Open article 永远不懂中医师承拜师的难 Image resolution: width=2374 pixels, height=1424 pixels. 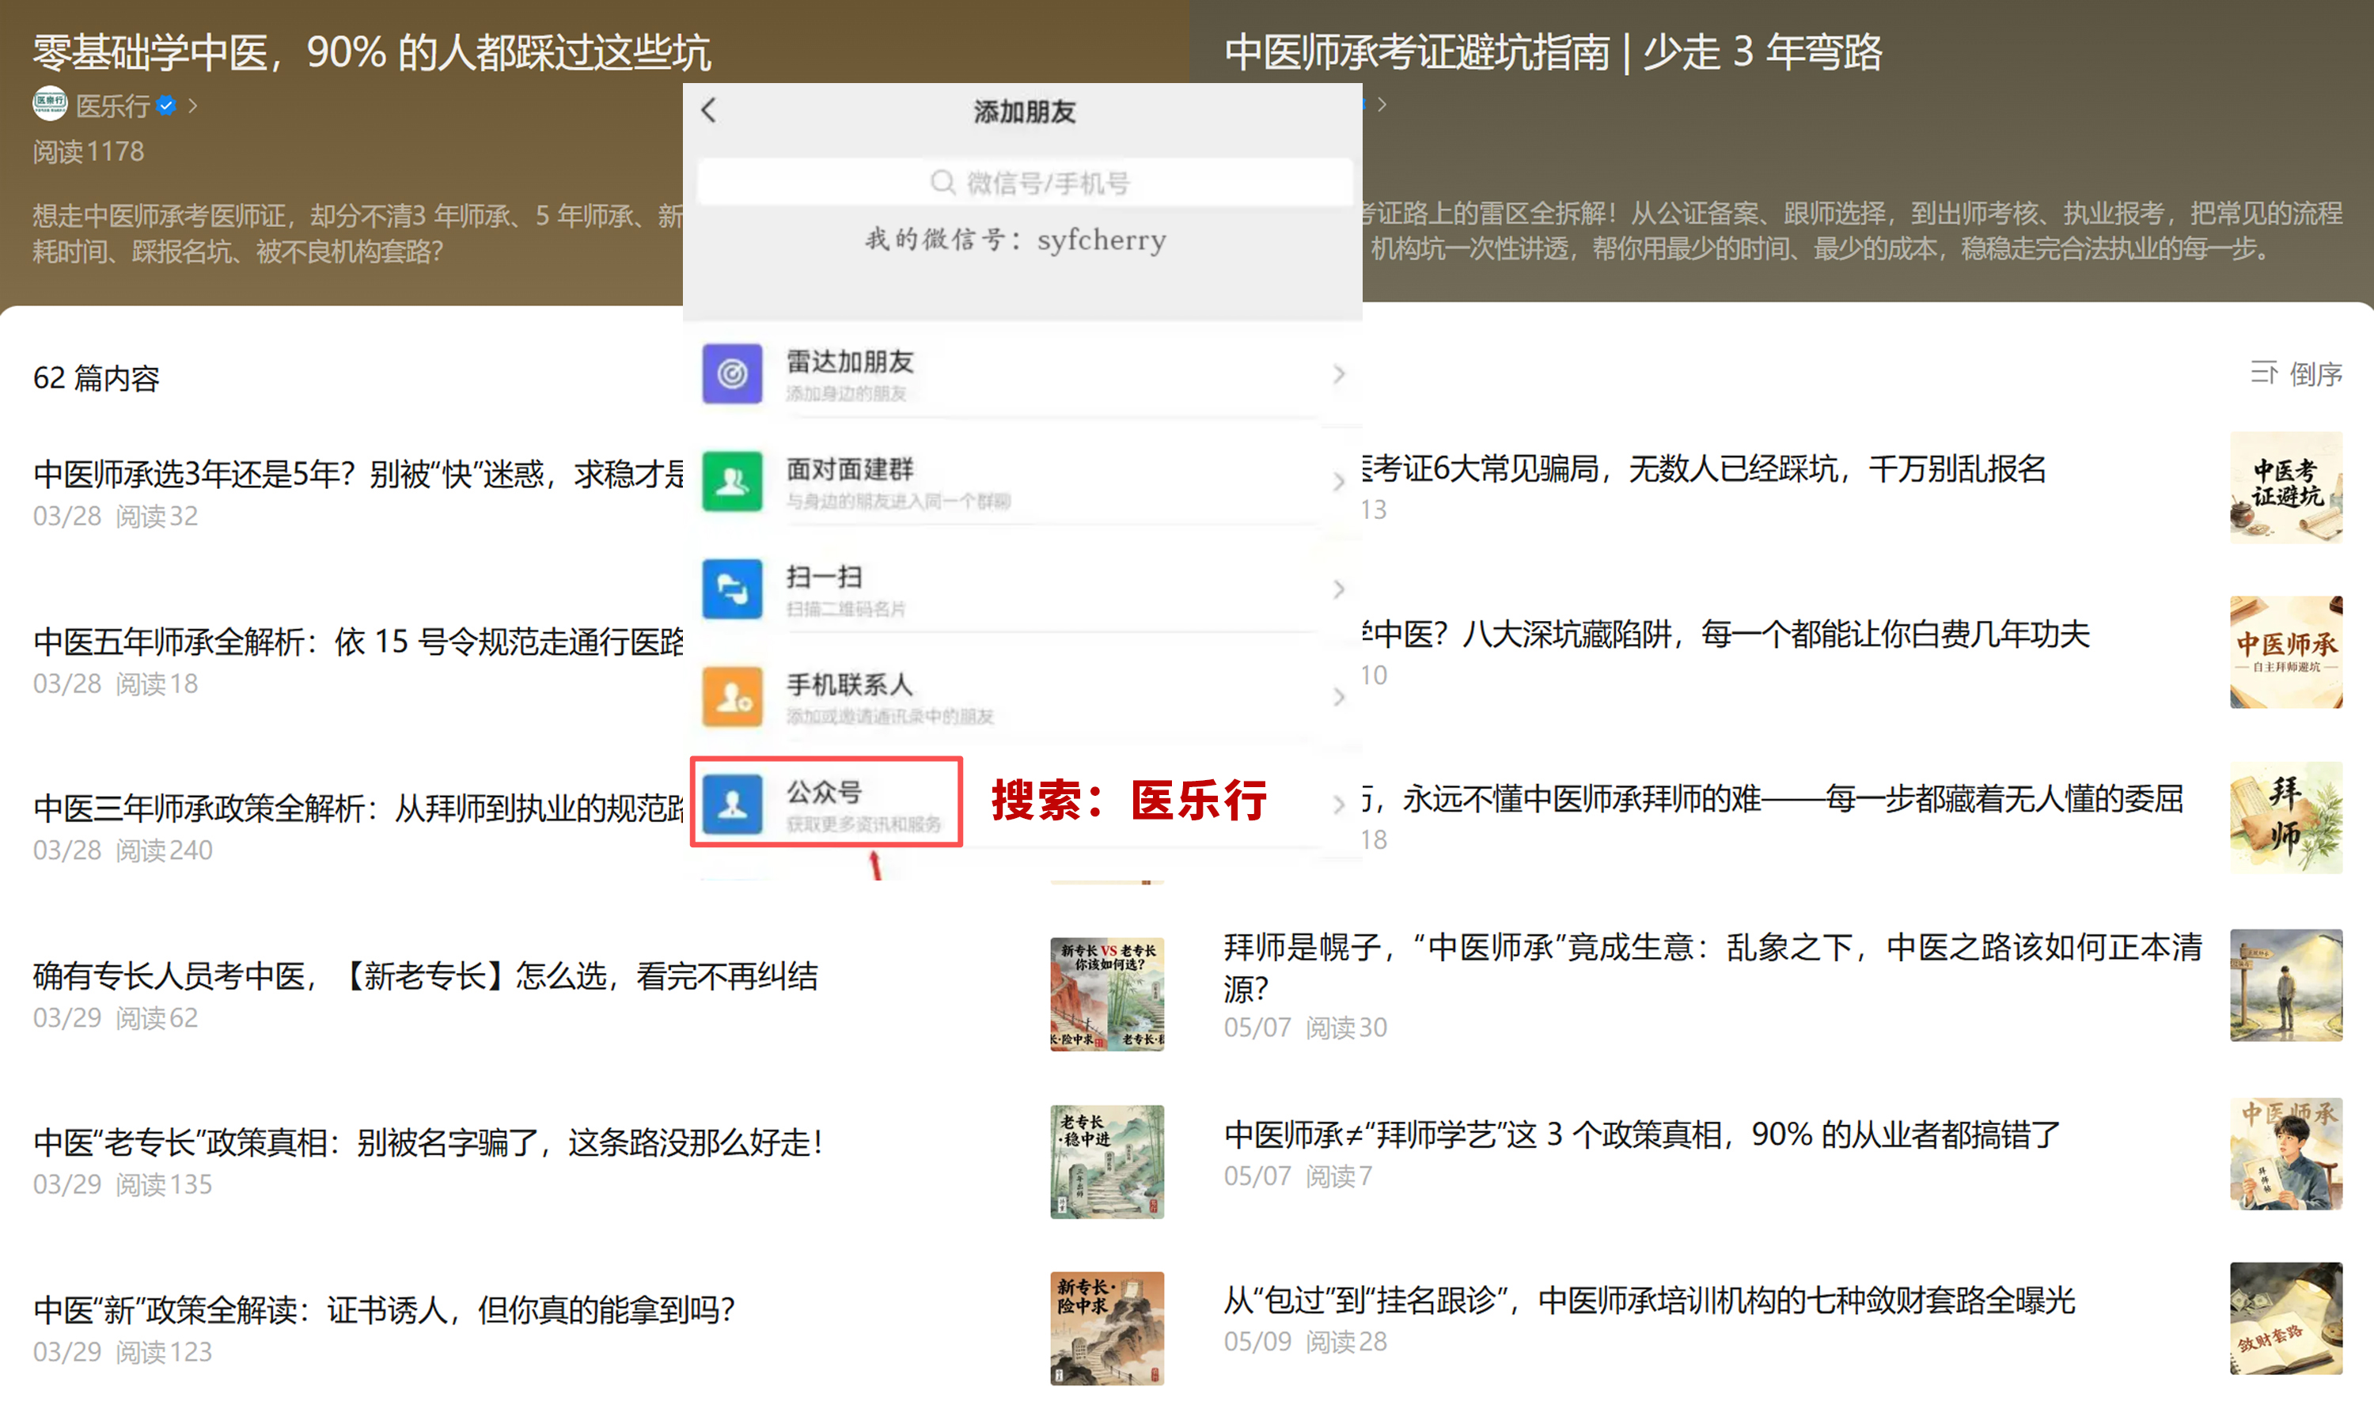click(1773, 799)
